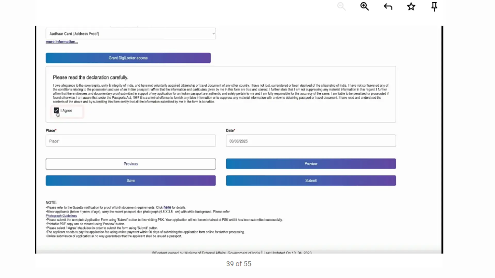Click the back arrow icon in the viewer toolbar

pos(388,6)
